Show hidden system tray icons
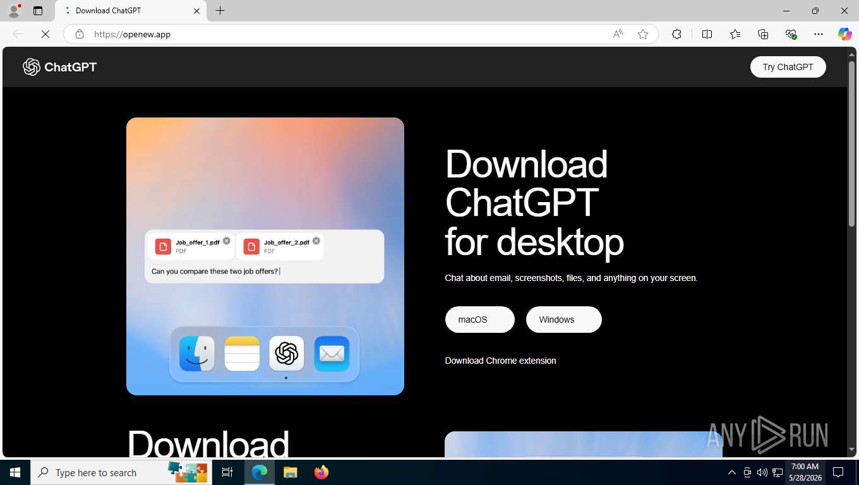Image resolution: width=859 pixels, height=485 pixels. pyautogui.click(x=731, y=472)
